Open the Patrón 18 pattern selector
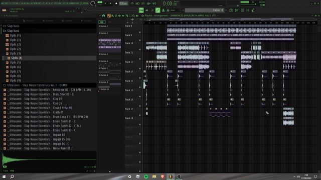 click(204, 10)
